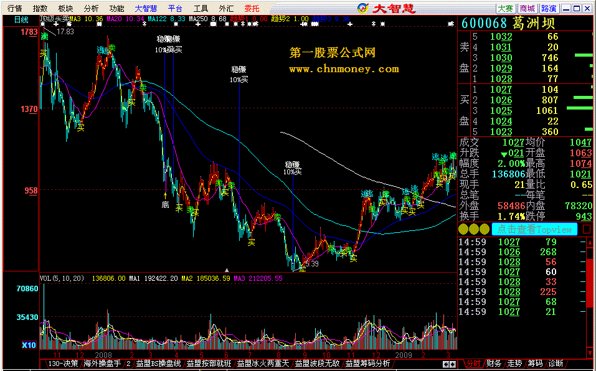The width and height of the screenshot is (596, 371).
Task: Click the tick row with volume 268
Action: (521, 251)
